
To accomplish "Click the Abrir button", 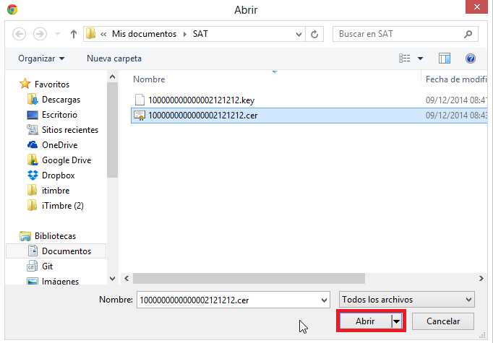I will coord(365,321).
